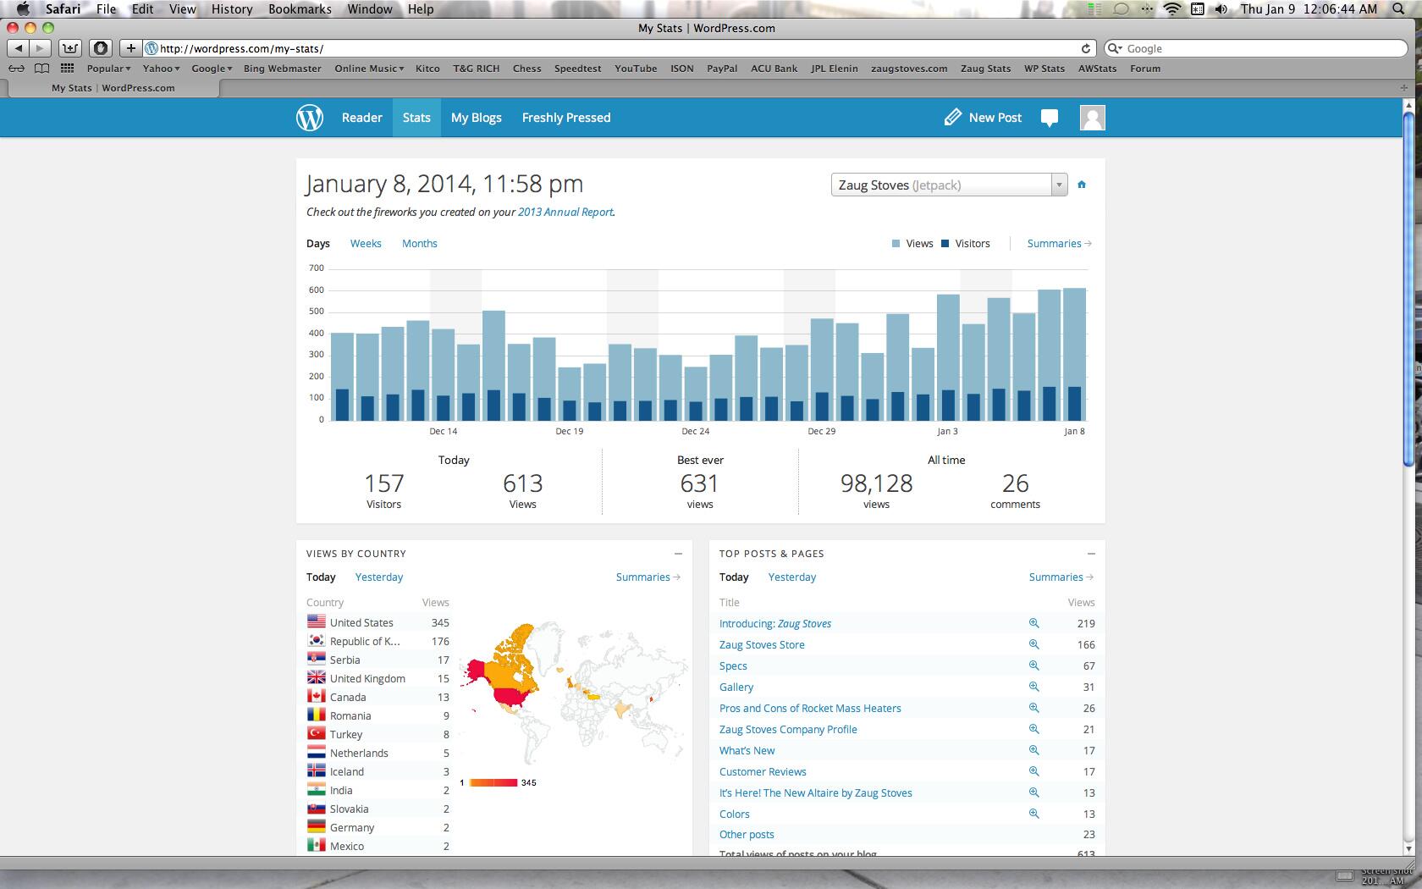The height and width of the screenshot is (889, 1422).
Task: Show Yesterday in Top Posts & Pages
Action: 792,577
